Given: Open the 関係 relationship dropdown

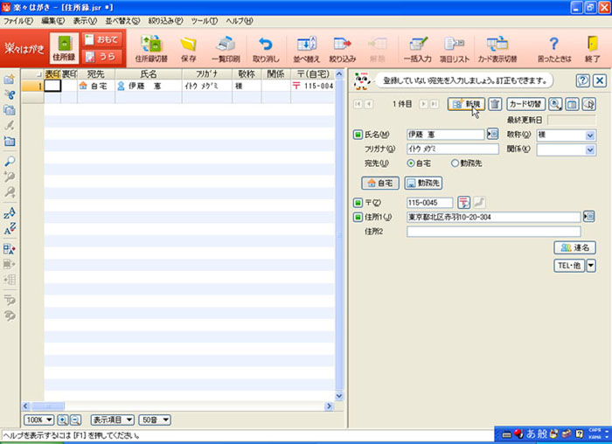Looking at the screenshot, I should click(x=590, y=149).
